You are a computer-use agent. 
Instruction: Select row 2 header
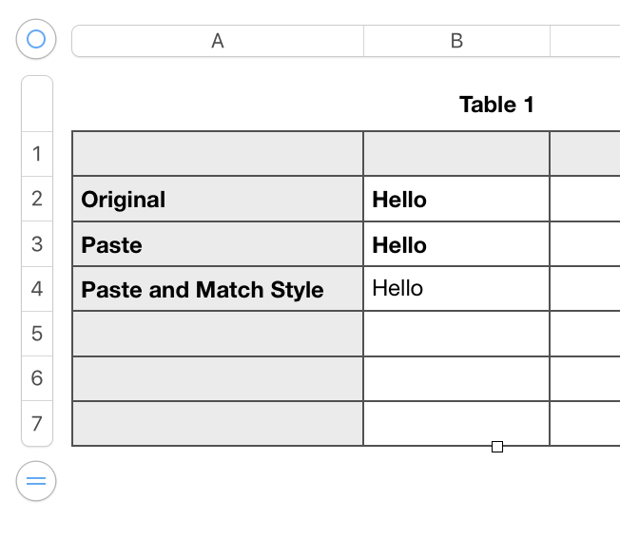point(37,199)
